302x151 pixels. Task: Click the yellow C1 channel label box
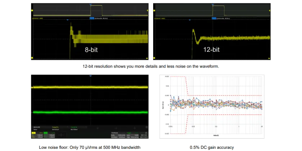(x=33, y=133)
